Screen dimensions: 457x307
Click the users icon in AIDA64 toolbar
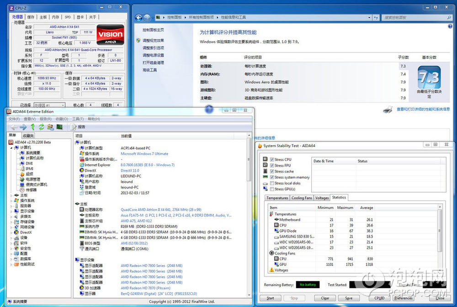pos(50,127)
